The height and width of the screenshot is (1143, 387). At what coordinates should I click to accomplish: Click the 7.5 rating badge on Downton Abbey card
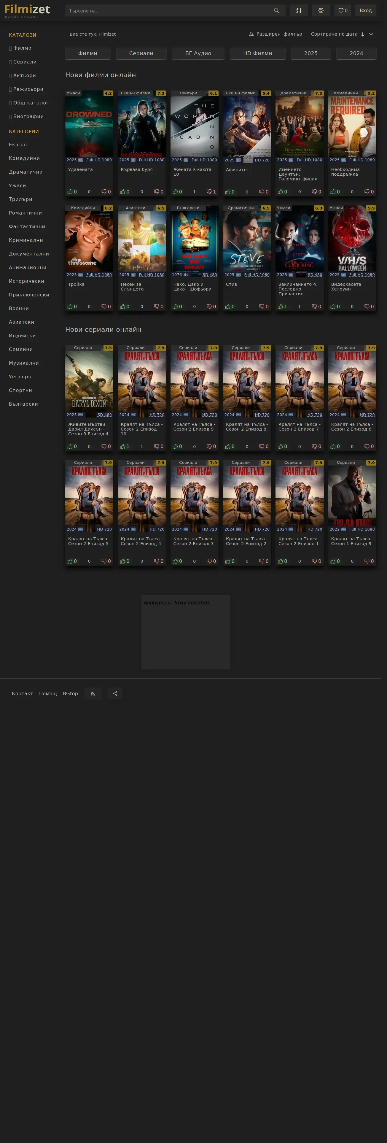point(319,93)
